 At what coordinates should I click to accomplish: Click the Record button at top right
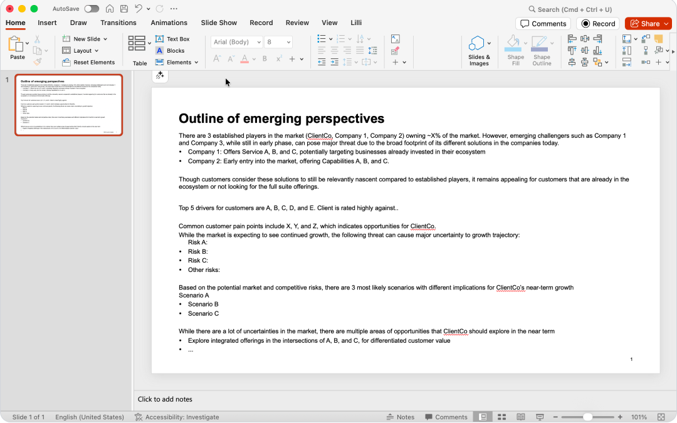click(x=598, y=24)
